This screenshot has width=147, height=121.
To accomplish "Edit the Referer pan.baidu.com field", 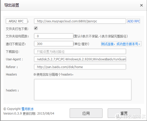I will [80, 67].
